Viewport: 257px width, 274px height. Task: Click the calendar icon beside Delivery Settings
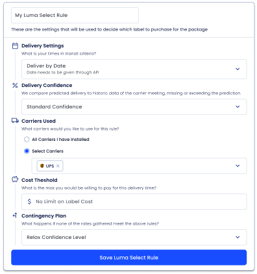(15, 46)
